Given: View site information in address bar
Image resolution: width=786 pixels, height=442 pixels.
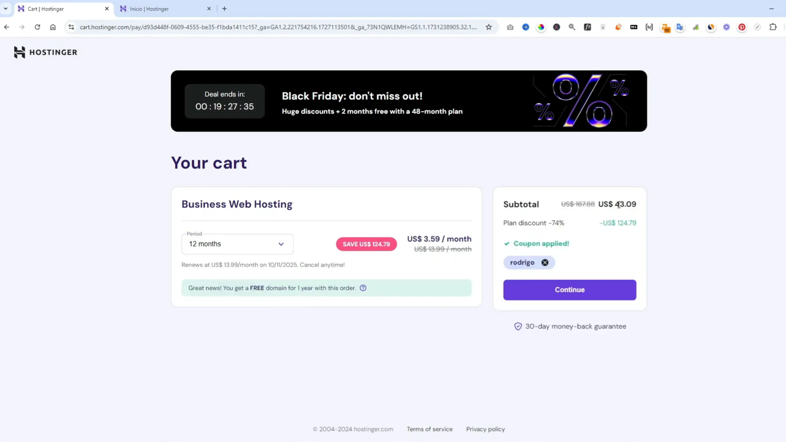Looking at the screenshot, I should click(71, 27).
